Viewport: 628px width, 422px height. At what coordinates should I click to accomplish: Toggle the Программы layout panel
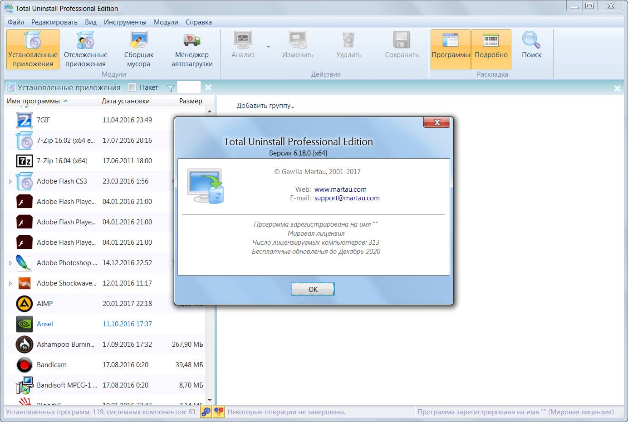tap(451, 49)
